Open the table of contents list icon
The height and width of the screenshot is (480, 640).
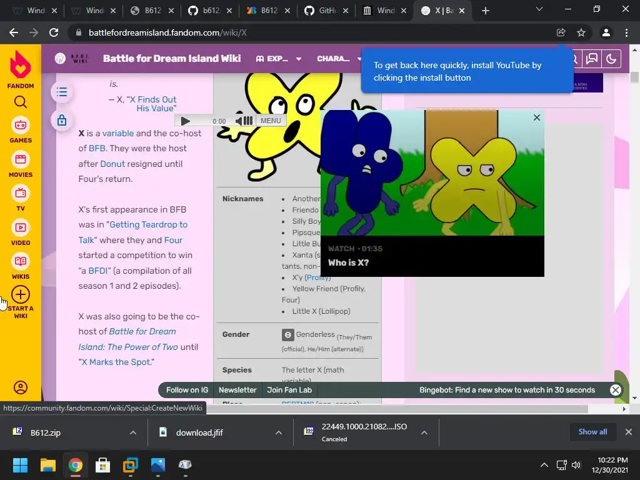click(62, 92)
